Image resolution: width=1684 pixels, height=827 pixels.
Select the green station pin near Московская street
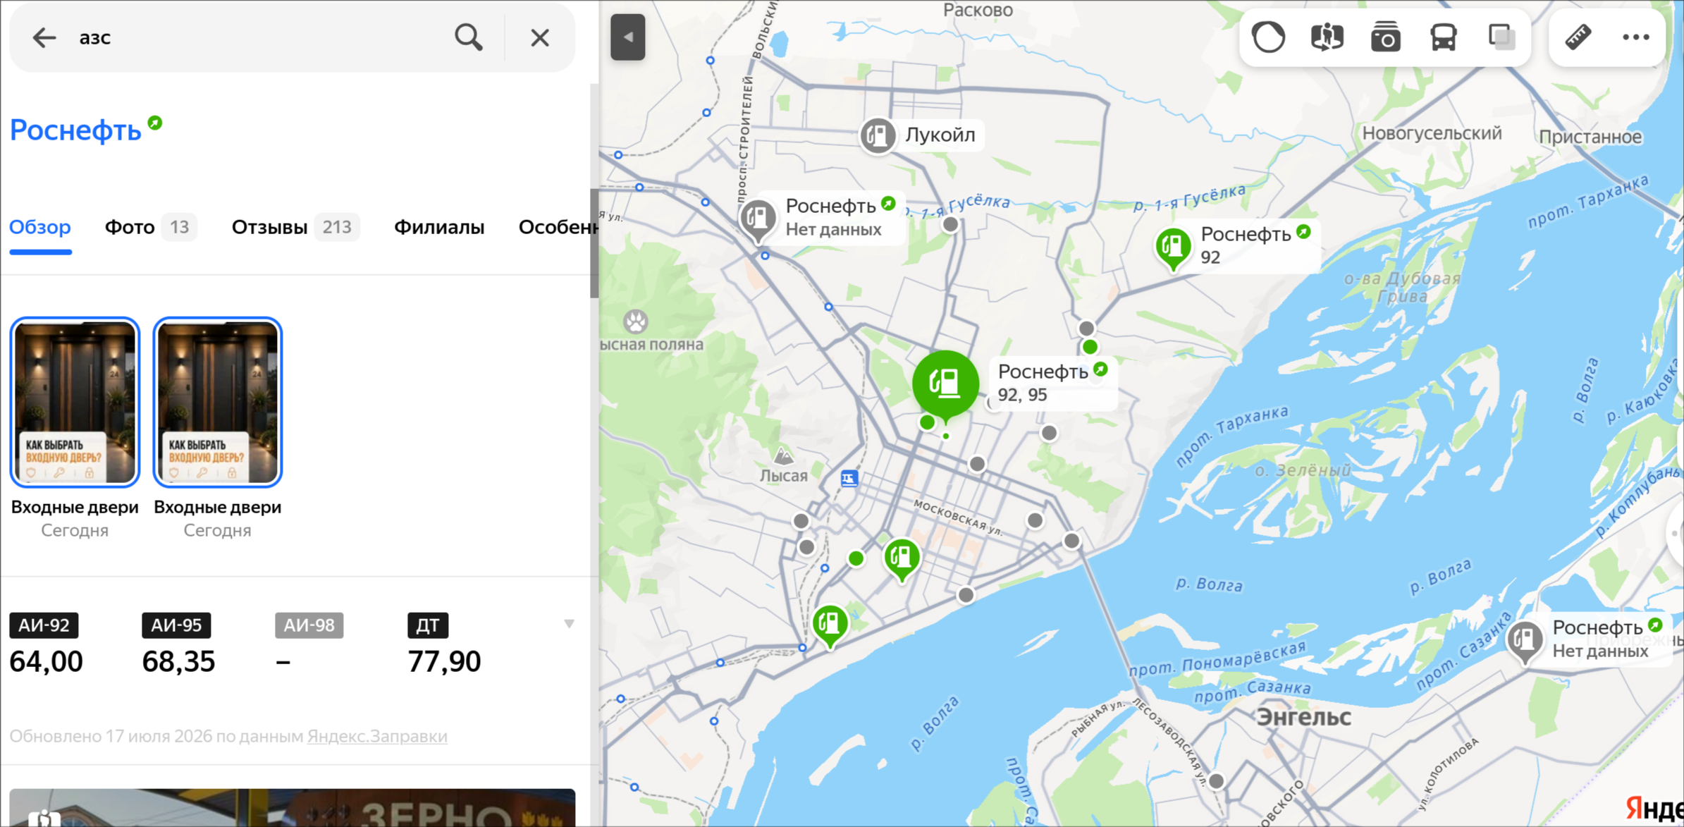902,558
